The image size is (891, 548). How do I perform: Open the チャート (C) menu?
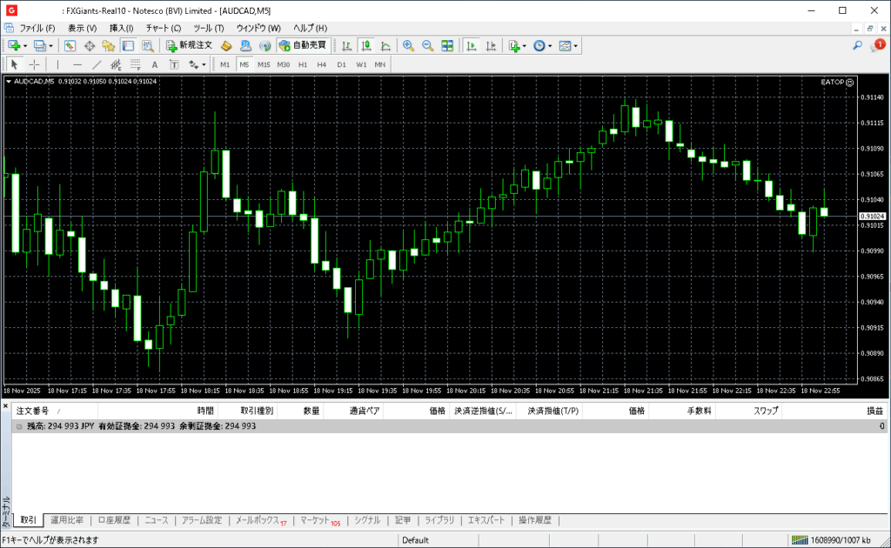[x=164, y=28]
